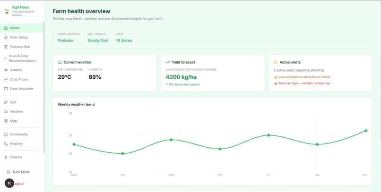Image resolution: width=381 pixels, height=192 pixels.
Task: Open the Community page
Action: coord(22,134)
